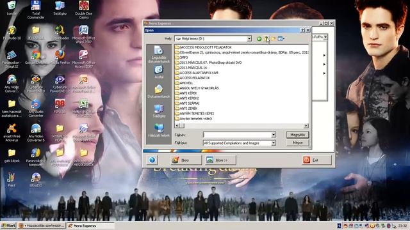This screenshot has height=230, width=410.
Task: Select the Anyám temetés videói folder
Action: [x=193, y=118]
